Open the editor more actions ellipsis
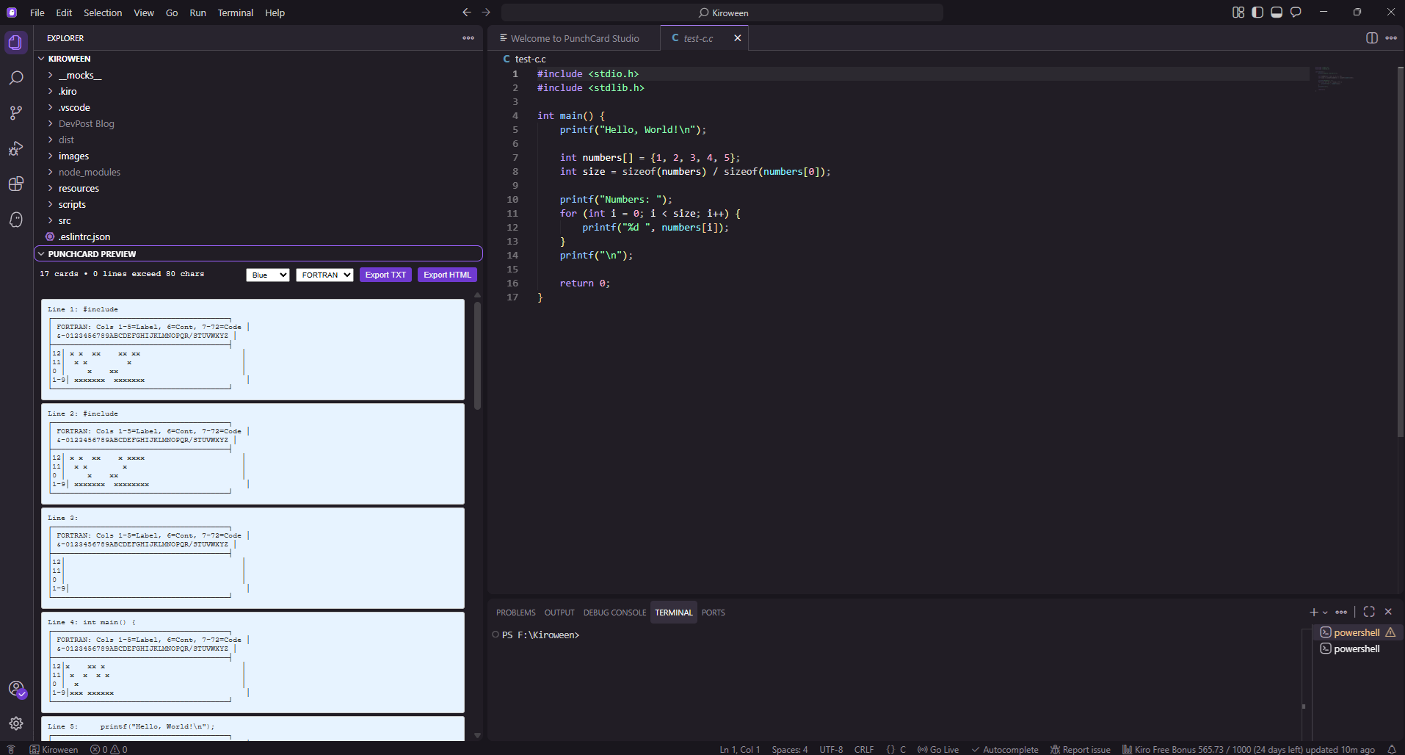This screenshot has height=755, width=1405. pyautogui.click(x=1391, y=38)
